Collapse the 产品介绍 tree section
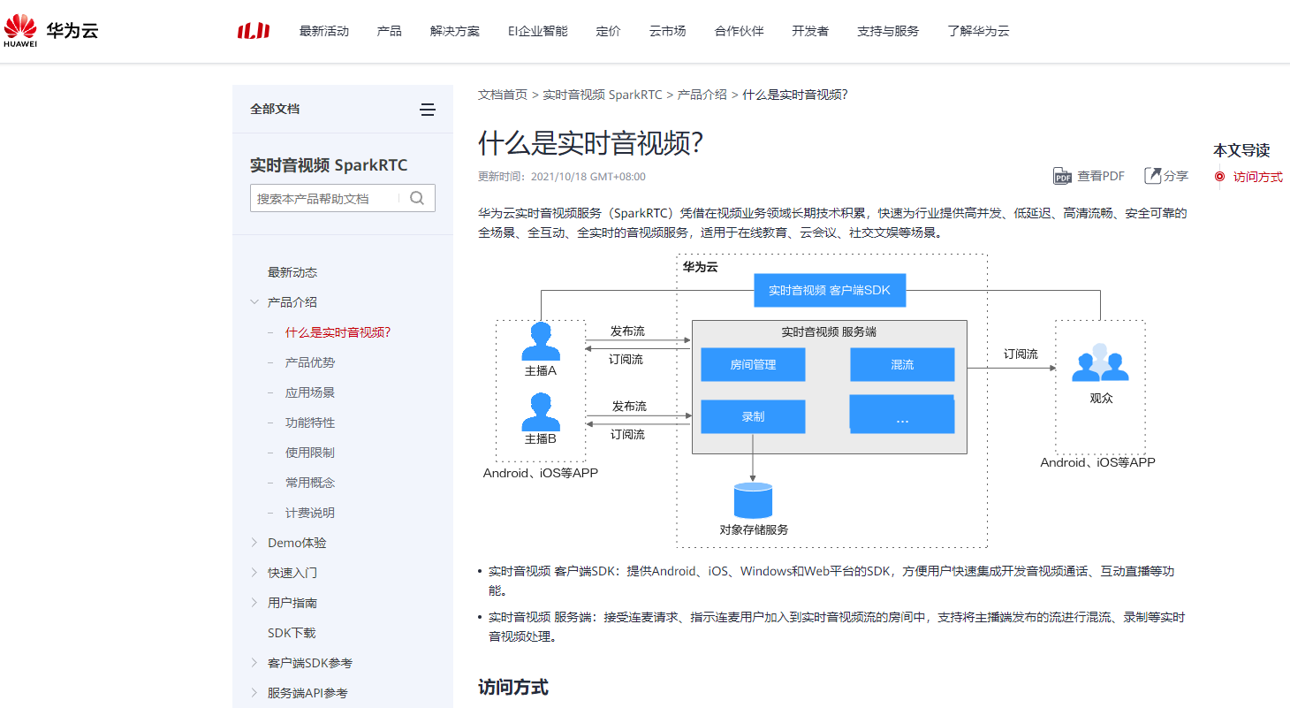Viewport: 1290px width, 708px height. [x=254, y=302]
